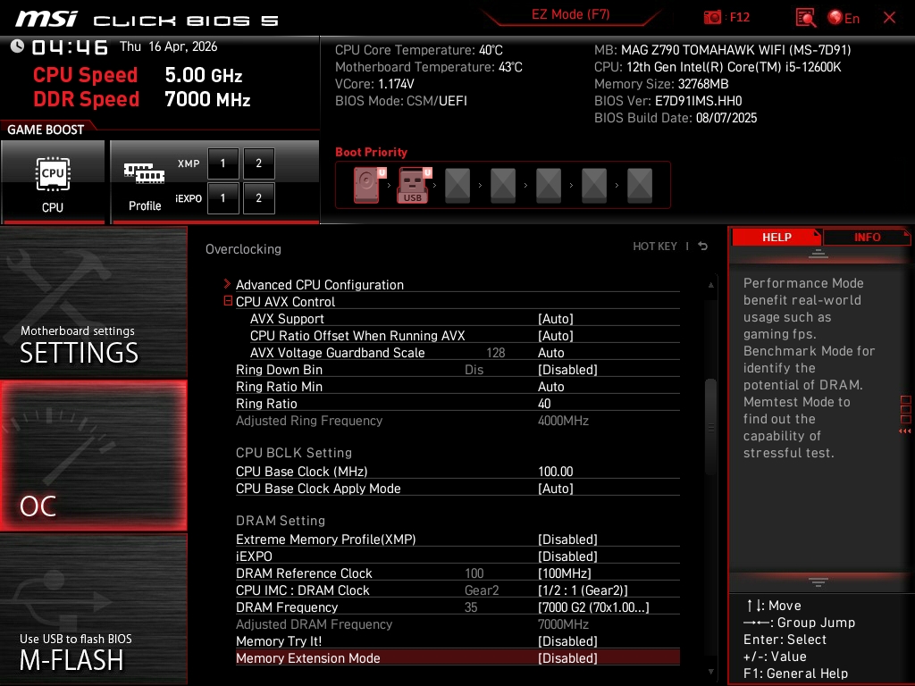Change language with the En globe icon

pyautogui.click(x=844, y=18)
